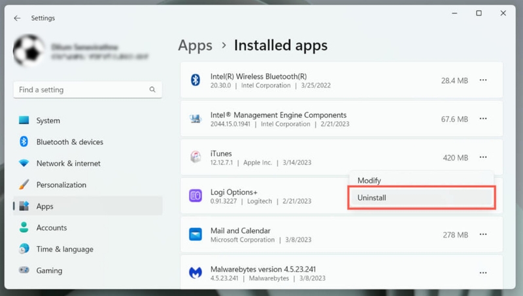Choose Uninstall from the context menu
523x296 pixels.
pyautogui.click(x=422, y=198)
